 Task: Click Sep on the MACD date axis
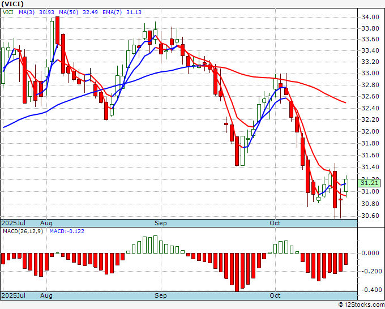click(161, 295)
